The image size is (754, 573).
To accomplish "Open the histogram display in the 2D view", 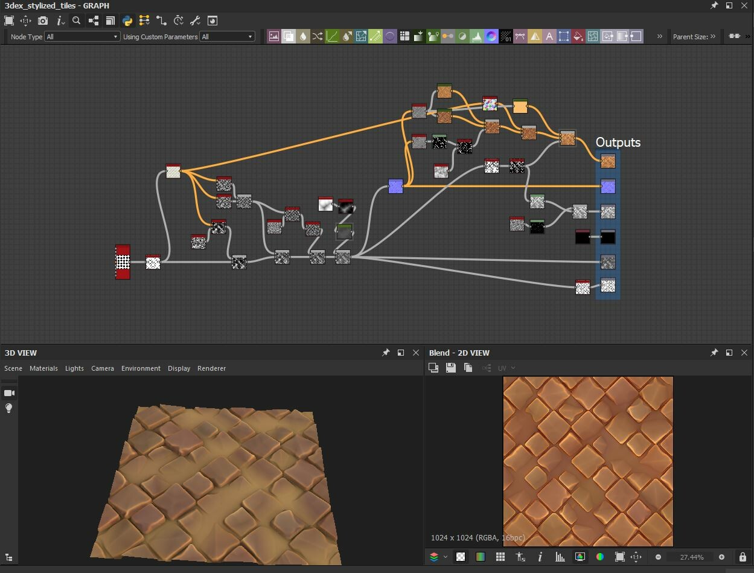I will 558,557.
